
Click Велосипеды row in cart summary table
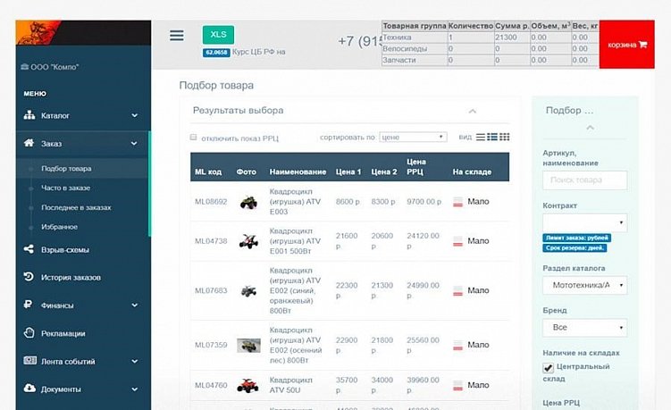click(x=491, y=48)
